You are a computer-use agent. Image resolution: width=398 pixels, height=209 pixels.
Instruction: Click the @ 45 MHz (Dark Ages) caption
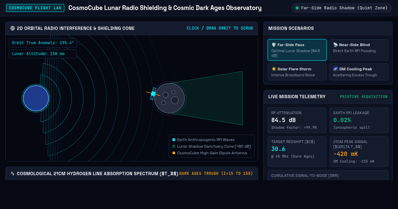tap(293, 156)
